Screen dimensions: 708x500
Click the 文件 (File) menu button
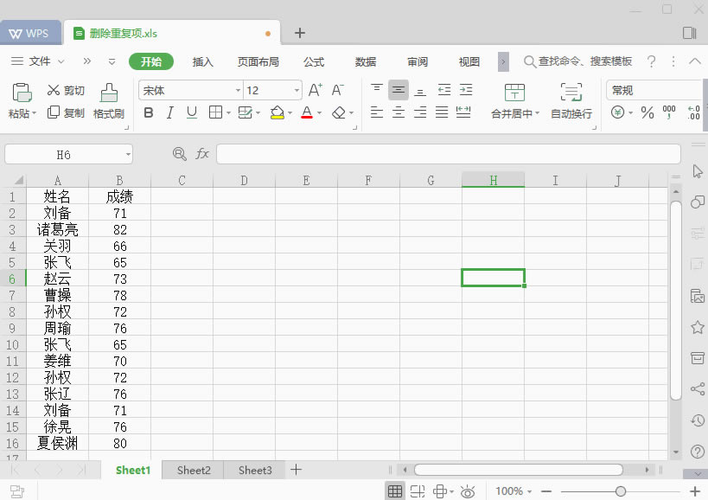point(40,61)
